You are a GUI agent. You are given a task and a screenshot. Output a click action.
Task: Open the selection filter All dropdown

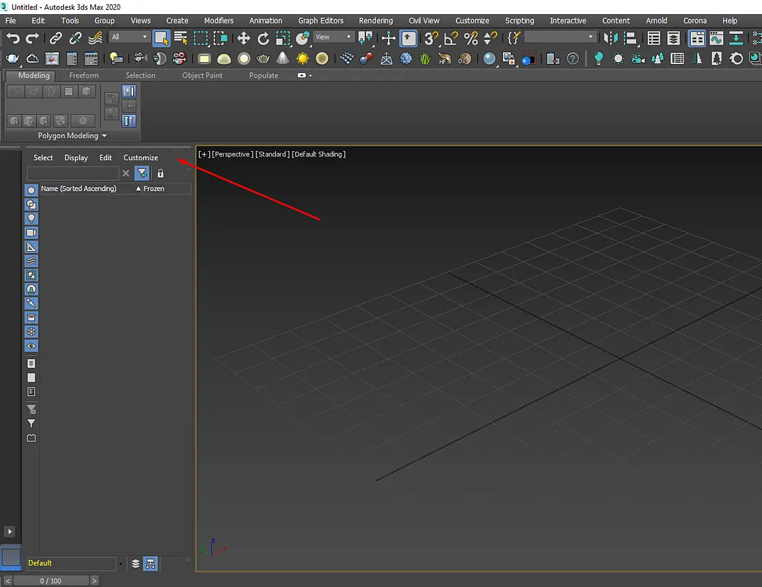[x=130, y=37]
